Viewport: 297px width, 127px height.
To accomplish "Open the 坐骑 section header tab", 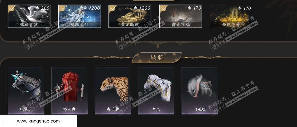I will (x=157, y=58).
